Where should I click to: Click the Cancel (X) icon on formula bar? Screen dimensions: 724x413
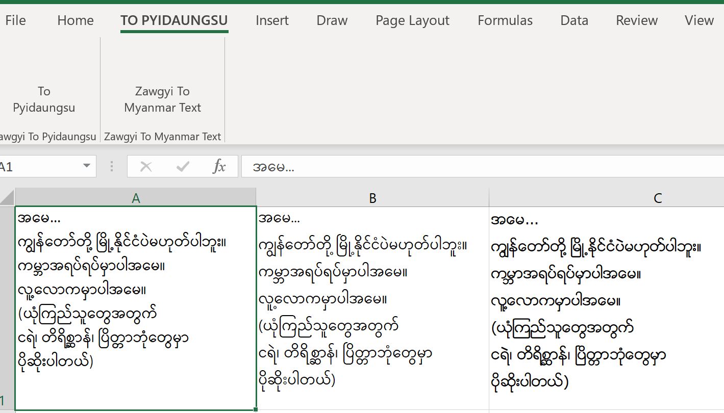click(x=146, y=166)
